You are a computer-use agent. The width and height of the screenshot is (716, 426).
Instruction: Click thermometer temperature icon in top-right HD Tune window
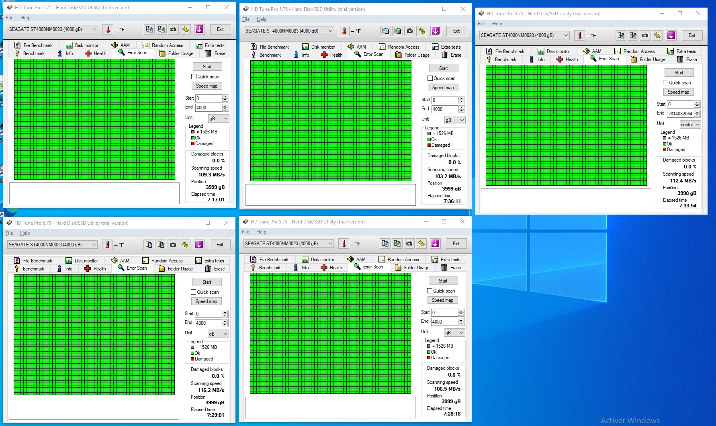[x=579, y=35]
